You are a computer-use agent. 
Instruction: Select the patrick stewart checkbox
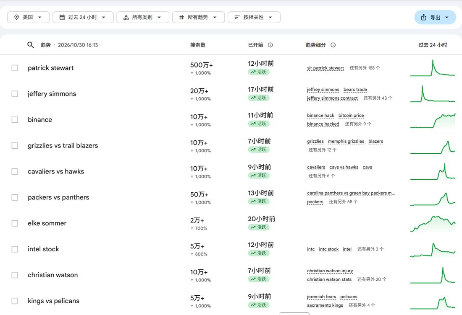[x=15, y=68]
